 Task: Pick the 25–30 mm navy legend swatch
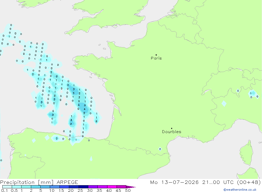point(83,187)
